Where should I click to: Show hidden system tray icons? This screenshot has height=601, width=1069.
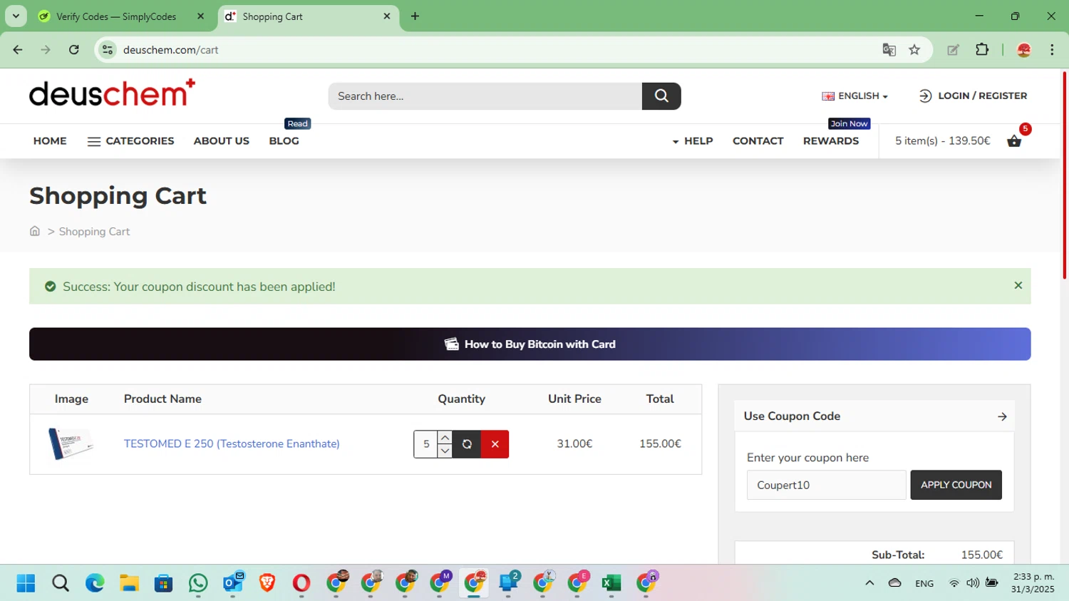(x=869, y=583)
